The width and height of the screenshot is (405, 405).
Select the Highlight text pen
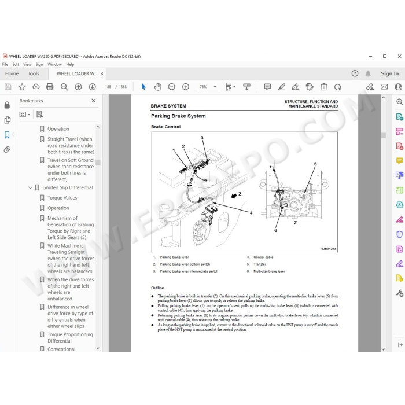coord(282,87)
